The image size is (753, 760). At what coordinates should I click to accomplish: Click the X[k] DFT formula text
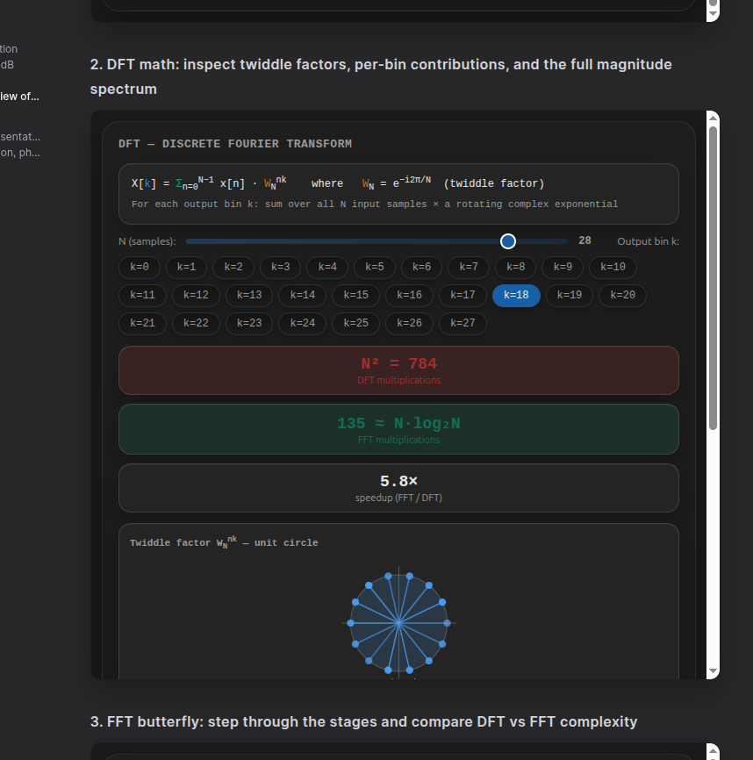[x=338, y=183]
